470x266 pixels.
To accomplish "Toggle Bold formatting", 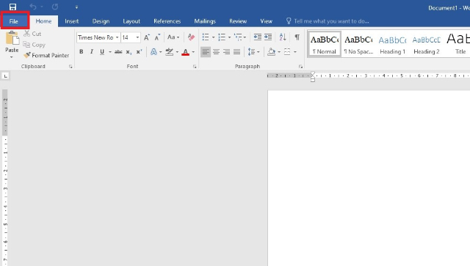I will point(82,52).
